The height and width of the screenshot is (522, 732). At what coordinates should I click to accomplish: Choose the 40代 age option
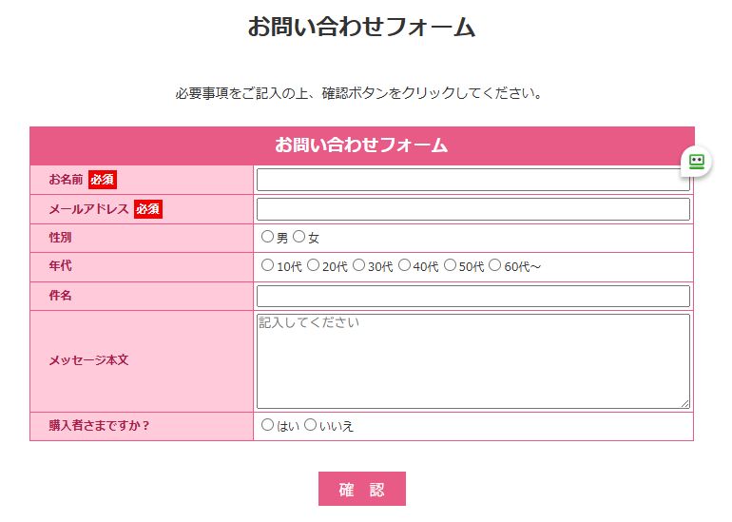pos(404,266)
